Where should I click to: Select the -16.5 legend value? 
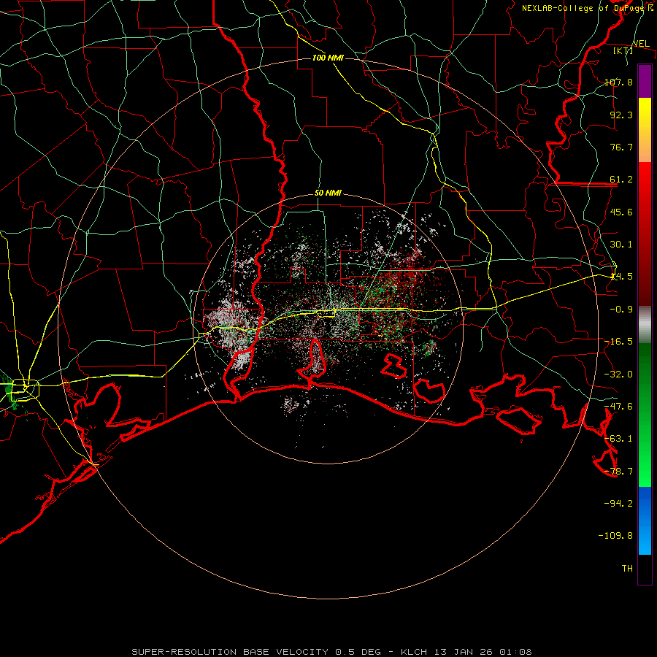tap(618, 342)
